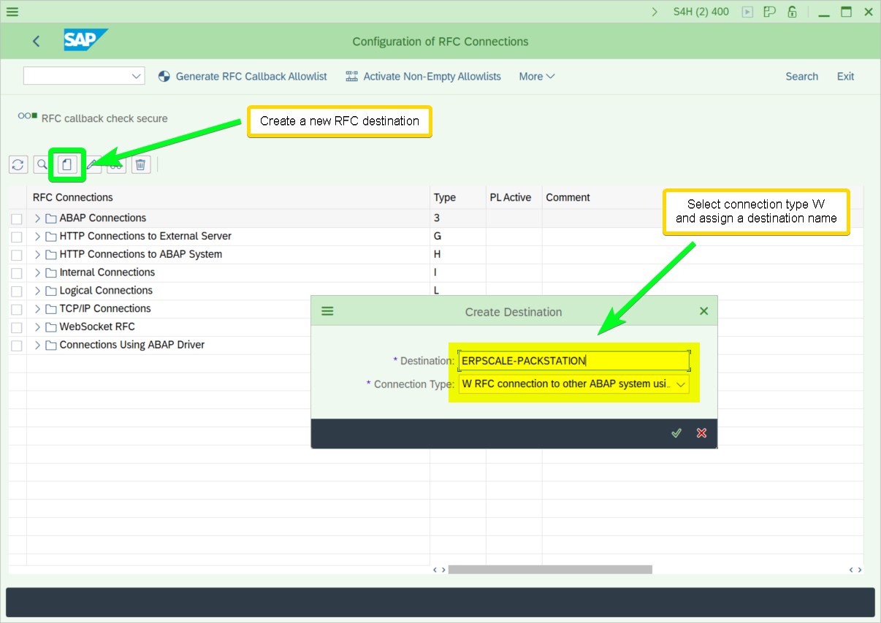Open the Connection Type dropdown
This screenshot has width=881, height=623.
coord(680,384)
